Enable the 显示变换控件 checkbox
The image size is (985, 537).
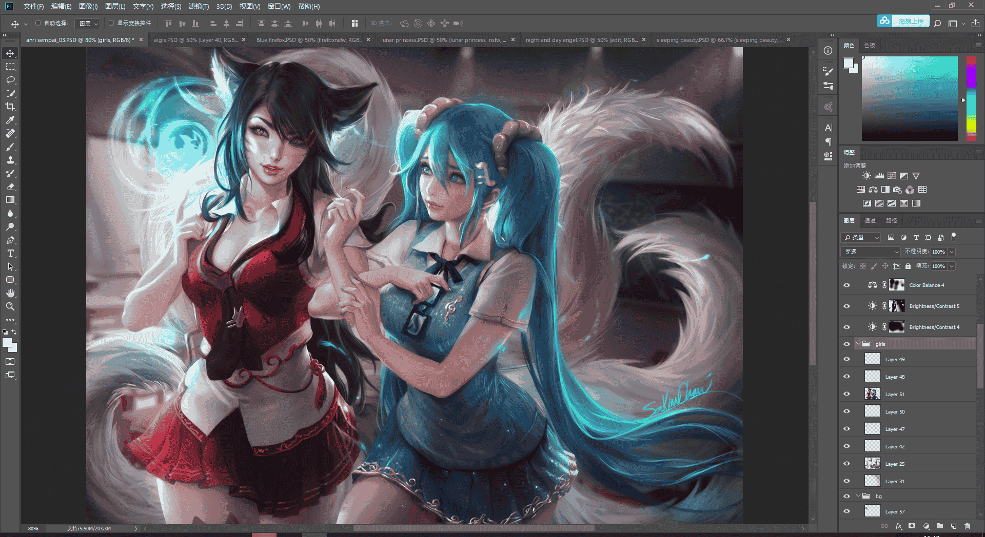click(x=111, y=23)
